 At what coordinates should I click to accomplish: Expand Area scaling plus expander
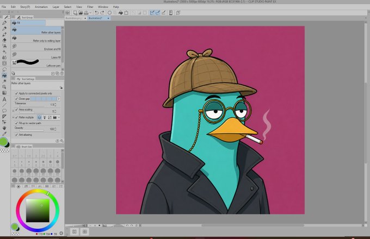tap(14, 110)
